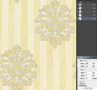97x90 pixels.
Task: Open the 两次立方（自动）resampling method dropdown
Action: (x=90, y=88)
